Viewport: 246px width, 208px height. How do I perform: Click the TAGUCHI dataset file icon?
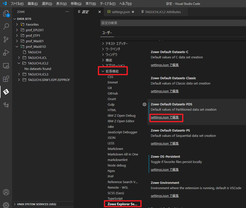pos(24,52)
